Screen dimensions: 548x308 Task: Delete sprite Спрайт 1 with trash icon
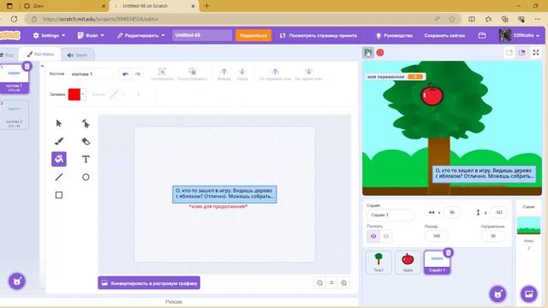point(449,252)
